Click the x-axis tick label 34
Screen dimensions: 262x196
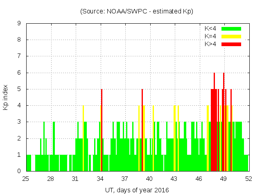pos(100,179)
